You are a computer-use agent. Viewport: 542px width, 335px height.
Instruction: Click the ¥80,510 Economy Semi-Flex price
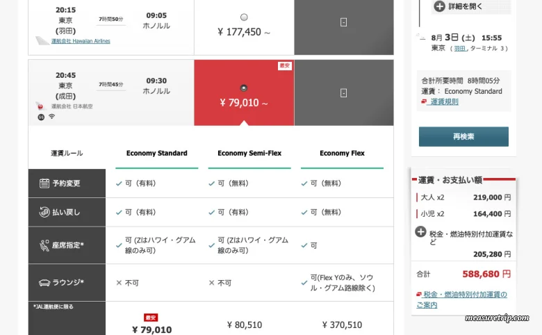pyautogui.click(x=245, y=325)
